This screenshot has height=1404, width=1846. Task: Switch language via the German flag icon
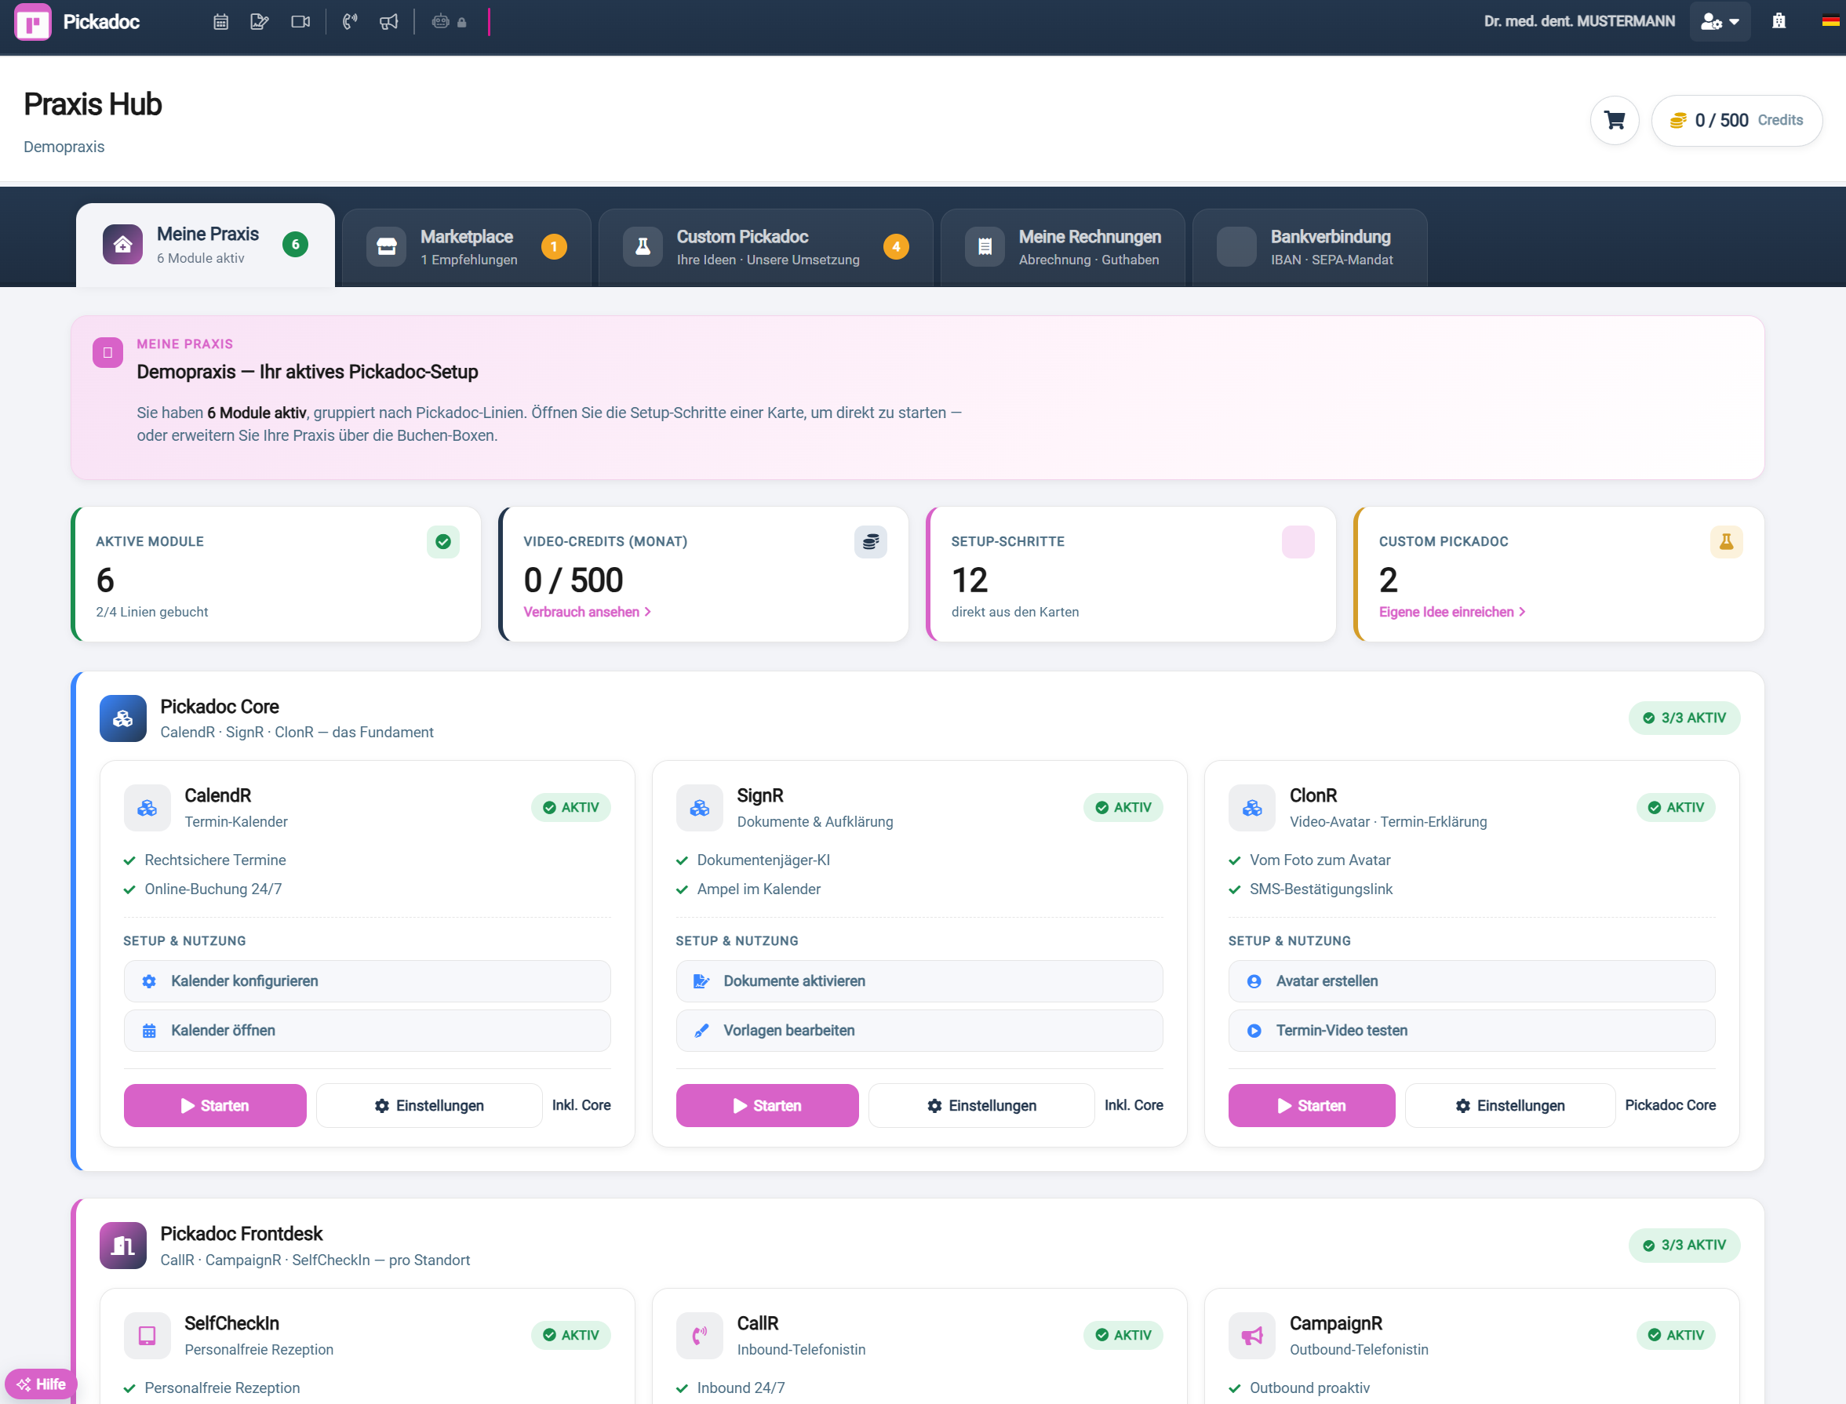(x=1830, y=22)
